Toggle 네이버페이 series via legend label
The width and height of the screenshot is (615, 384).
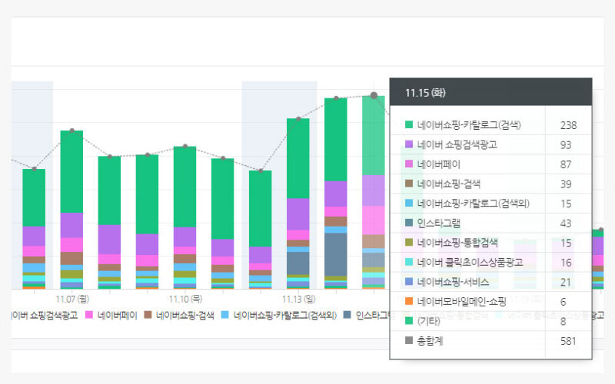pyautogui.click(x=116, y=315)
